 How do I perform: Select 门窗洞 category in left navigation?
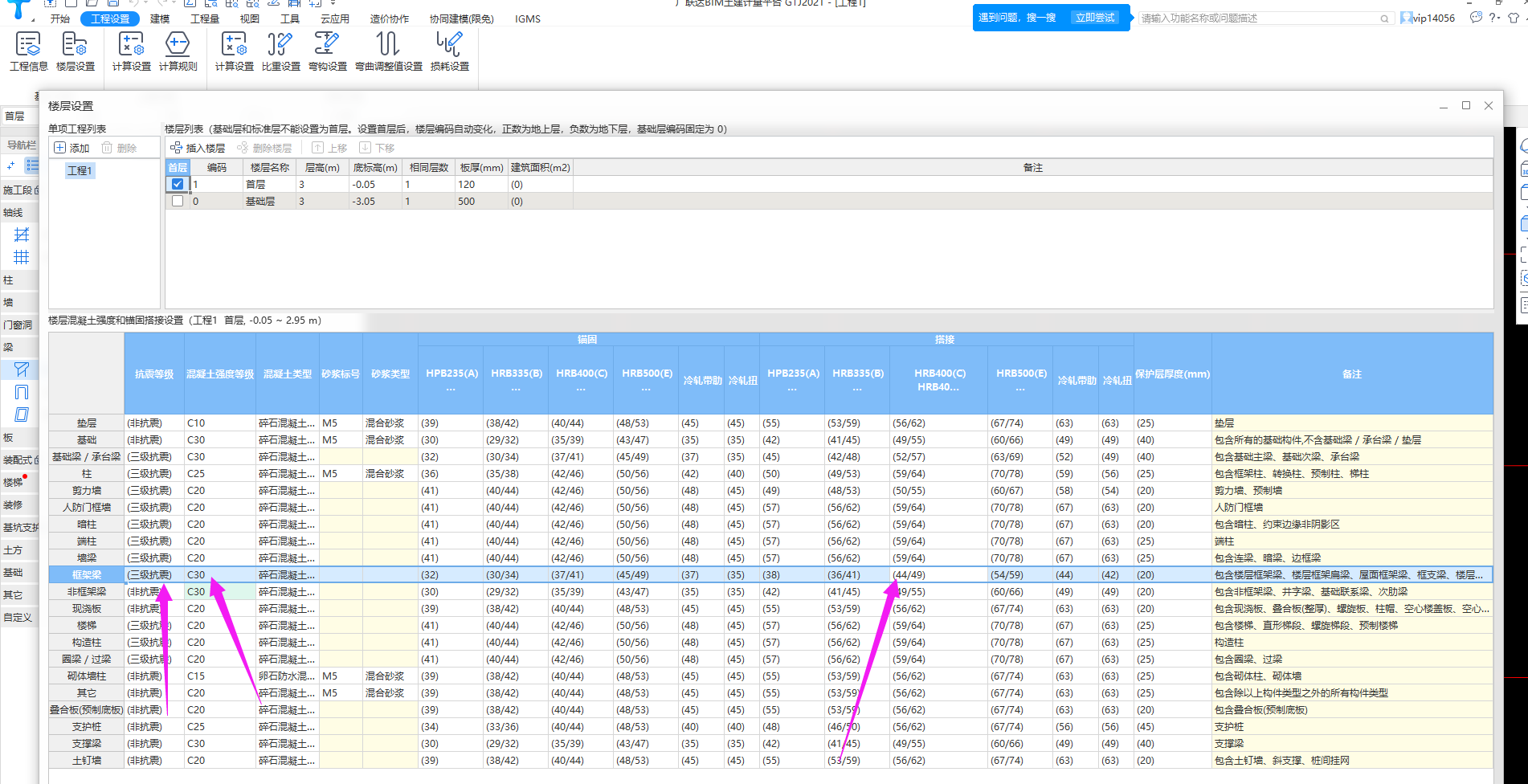pyautogui.click(x=19, y=325)
